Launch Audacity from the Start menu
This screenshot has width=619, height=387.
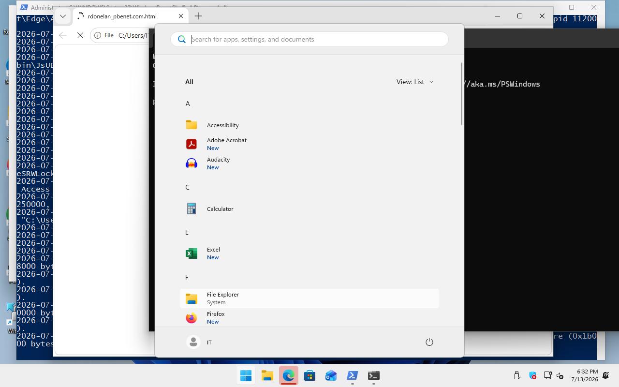(x=309, y=164)
